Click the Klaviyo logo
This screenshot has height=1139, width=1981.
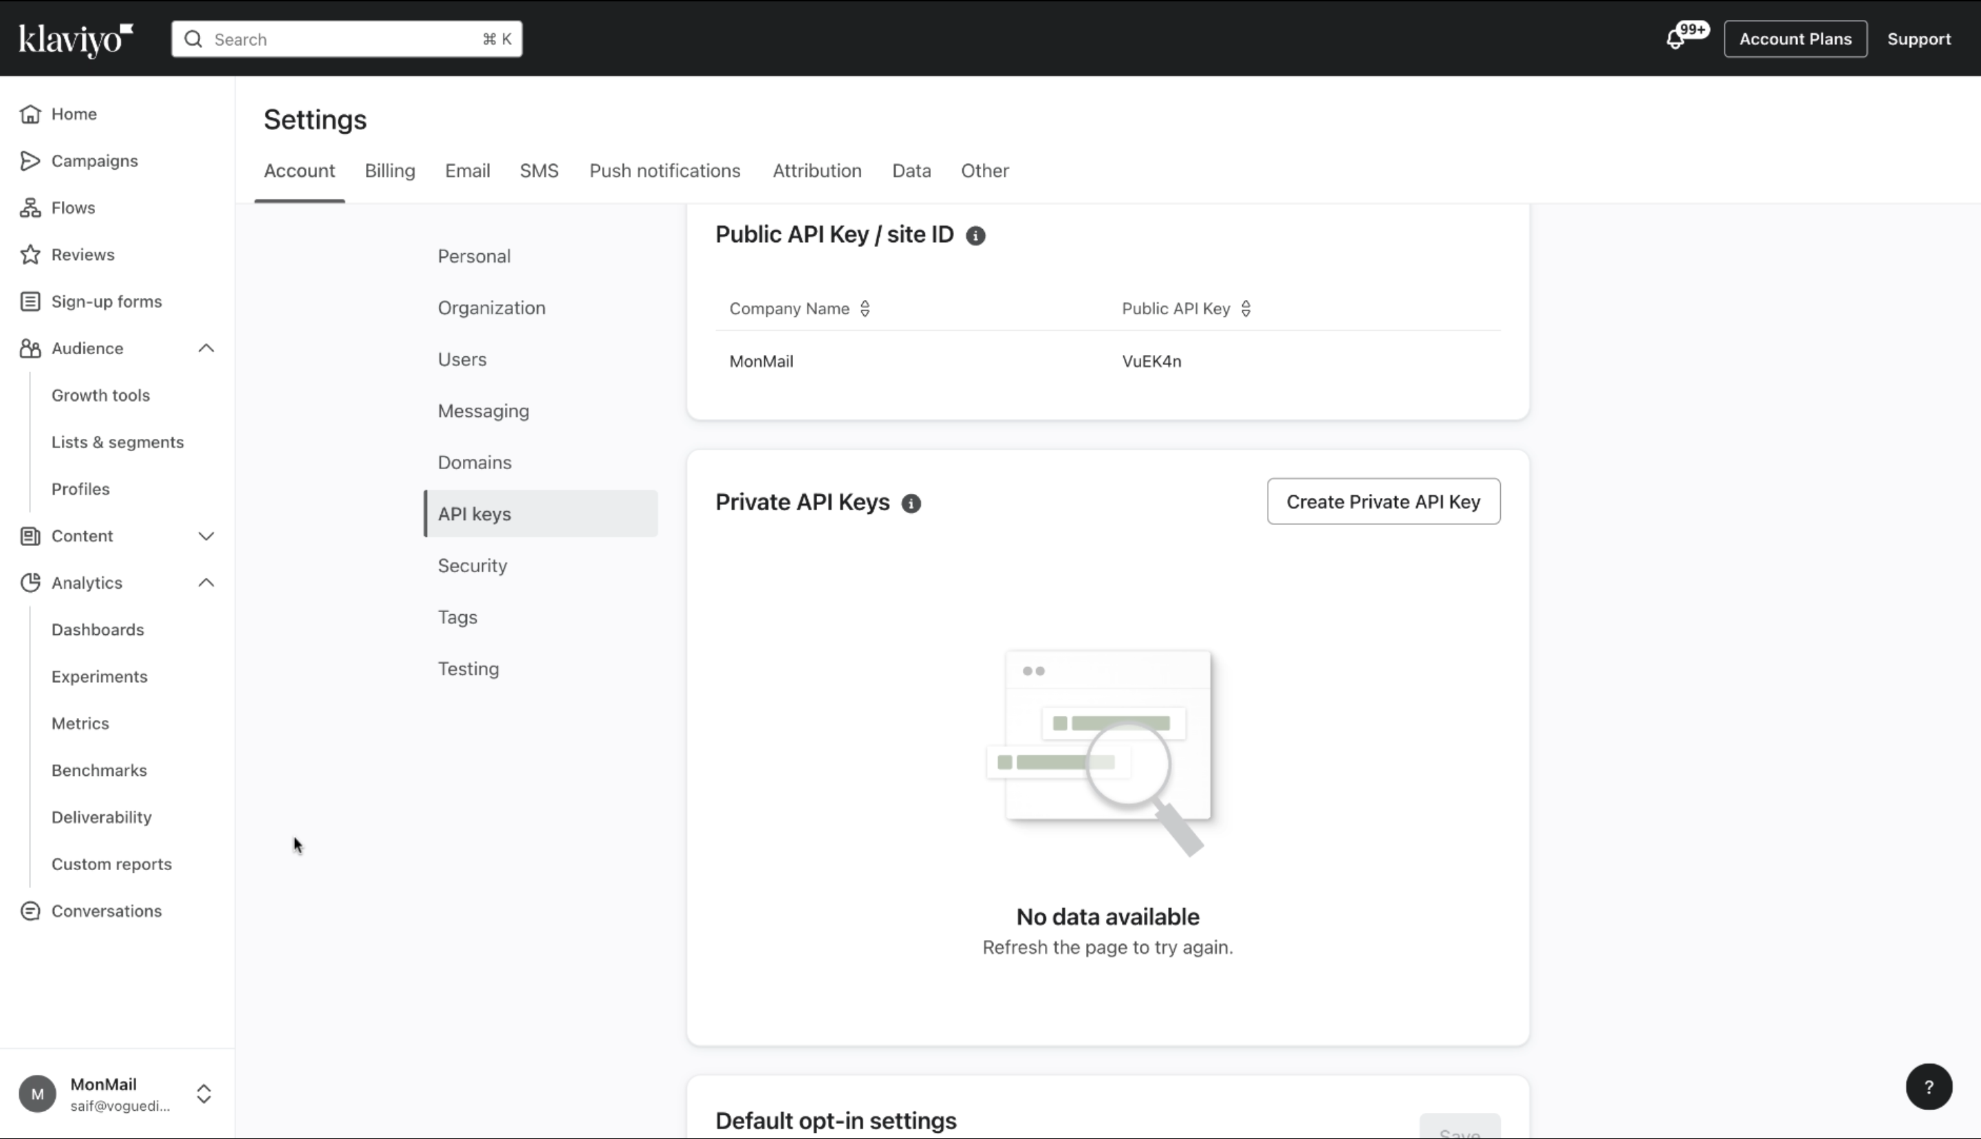pyautogui.click(x=74, y=39)
